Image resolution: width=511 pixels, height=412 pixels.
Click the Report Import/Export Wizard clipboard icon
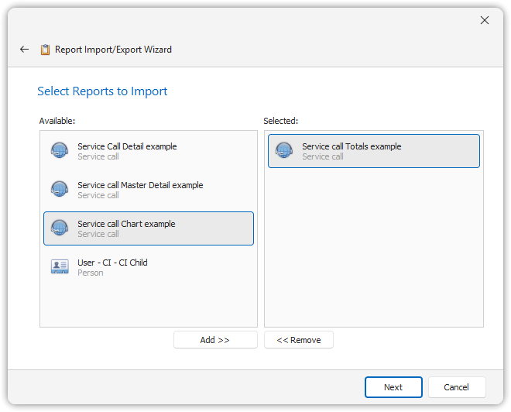[46, 50]
